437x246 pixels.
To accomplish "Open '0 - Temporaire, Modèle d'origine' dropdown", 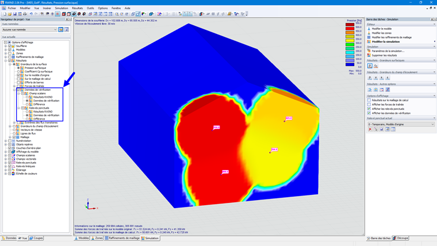I will tap(401, 124).
